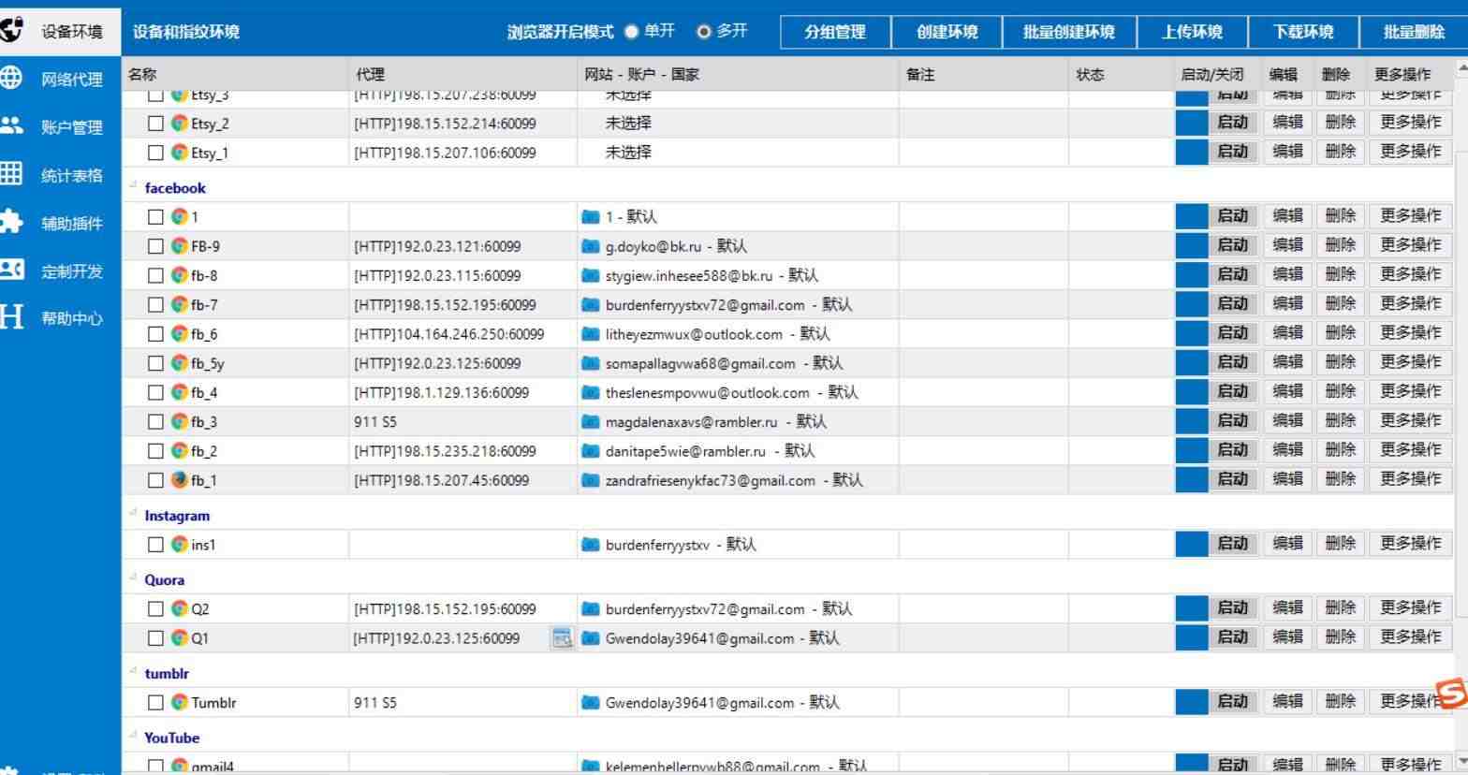
Task: Open the 设备环境 sidebar section
Action: click(x=61, y=31)
